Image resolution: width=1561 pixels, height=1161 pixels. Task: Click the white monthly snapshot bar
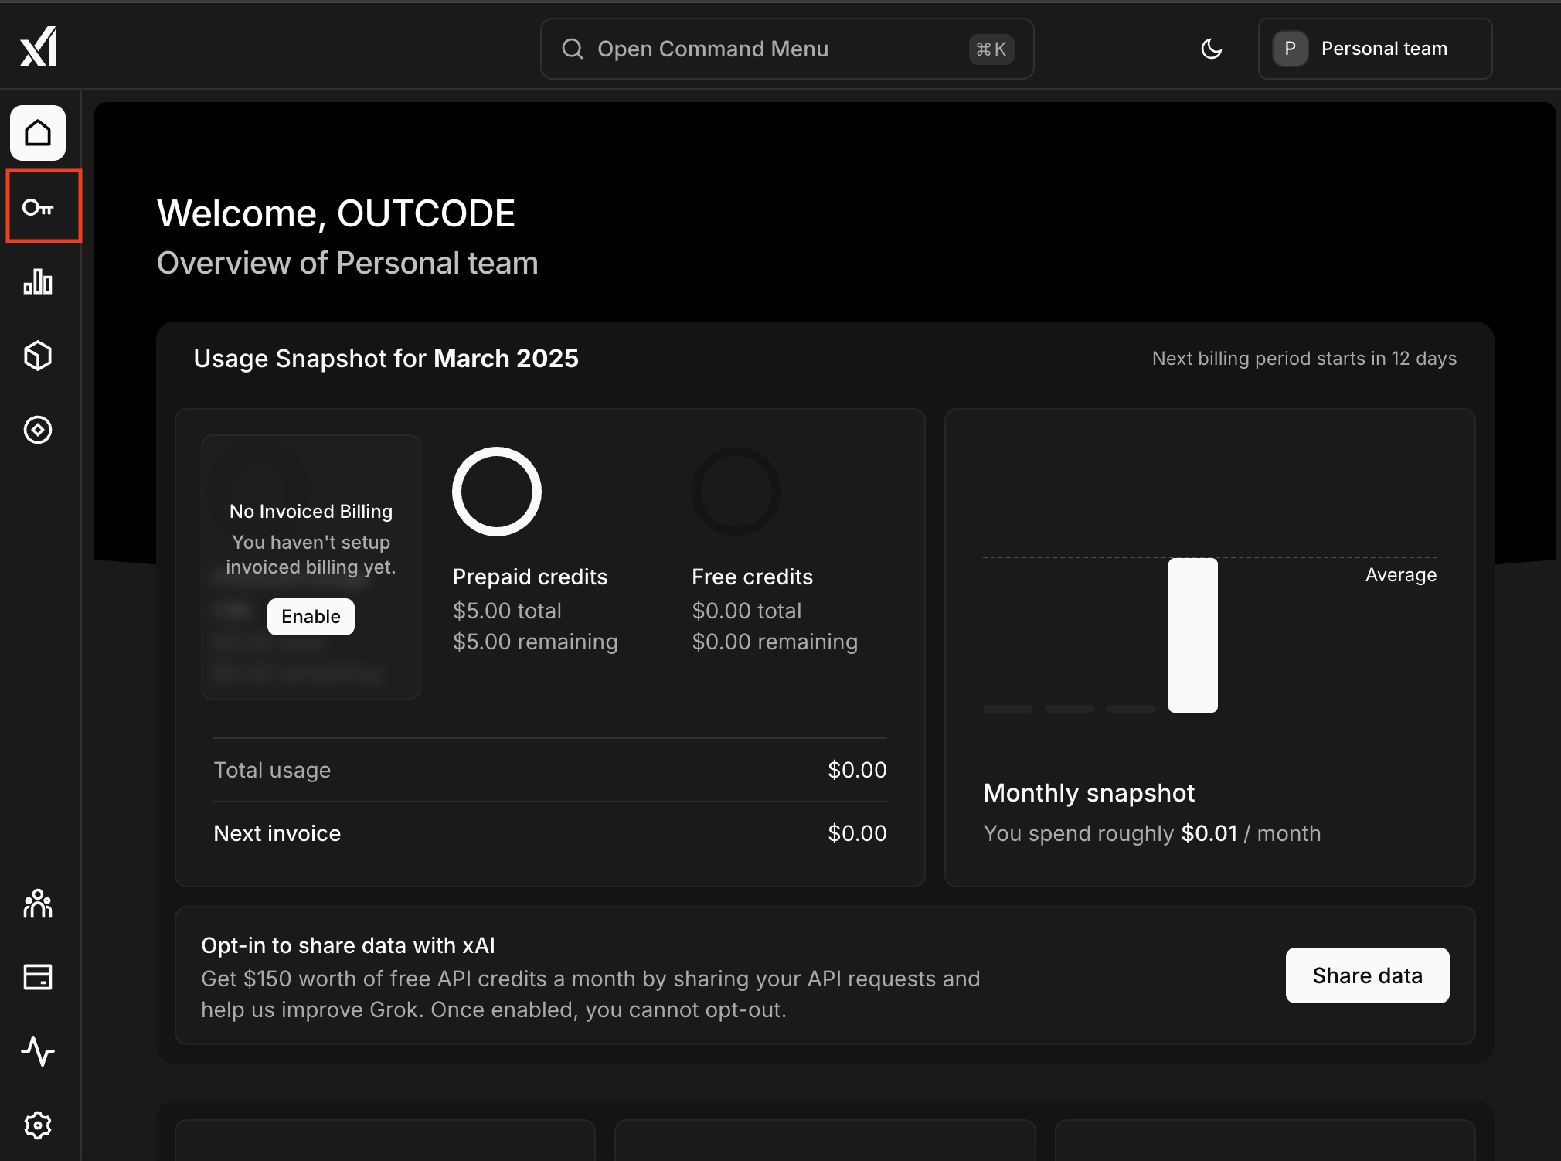[1192, 635]
